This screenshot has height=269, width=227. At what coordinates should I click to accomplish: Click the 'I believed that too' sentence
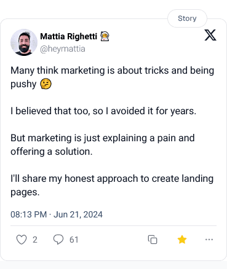103,111
